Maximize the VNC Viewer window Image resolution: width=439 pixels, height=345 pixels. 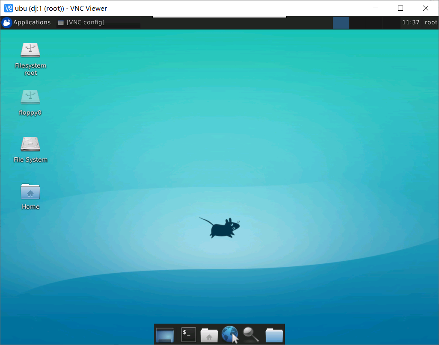pos(400,8)
